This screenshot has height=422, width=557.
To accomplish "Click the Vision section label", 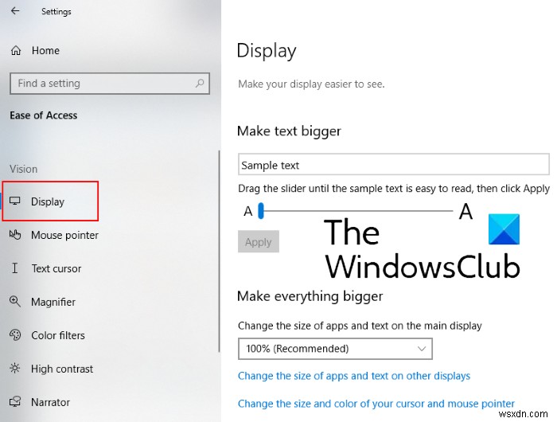I will pyautogui.click(x=23, y=169).
